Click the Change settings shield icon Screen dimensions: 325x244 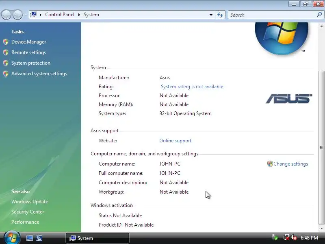click(270, 164)
